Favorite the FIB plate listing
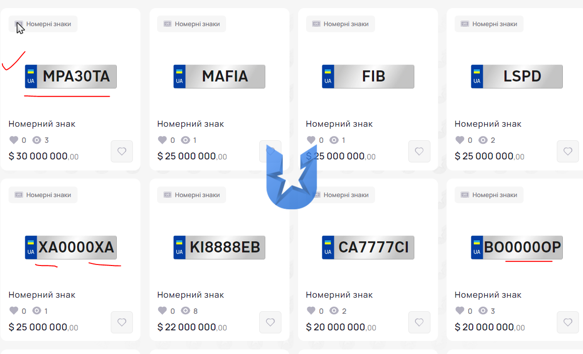The width and height of the screenshot is (583, 354). coord(419,151)
